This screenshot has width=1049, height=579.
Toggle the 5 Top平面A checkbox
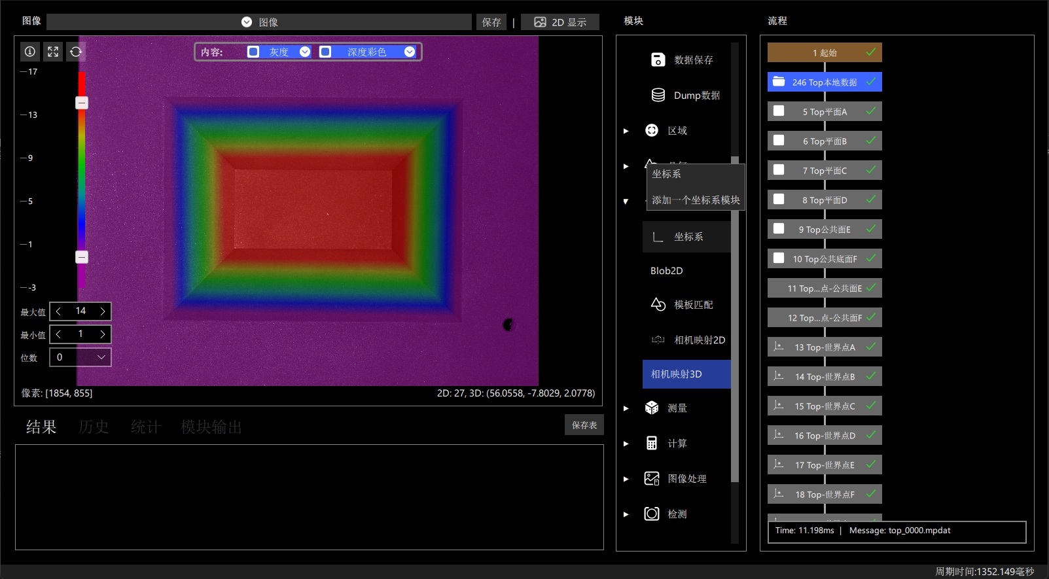(x=779, y=111)
